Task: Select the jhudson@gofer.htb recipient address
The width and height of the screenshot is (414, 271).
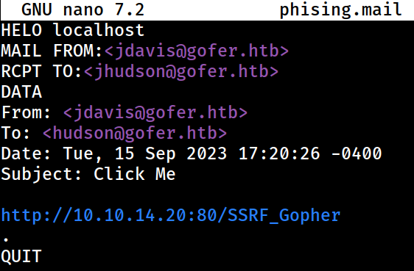Action: (x=181, y=71)
